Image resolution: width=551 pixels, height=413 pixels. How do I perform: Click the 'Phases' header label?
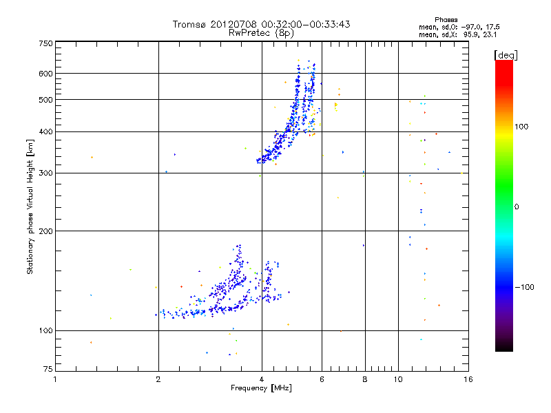pos(446,20)
